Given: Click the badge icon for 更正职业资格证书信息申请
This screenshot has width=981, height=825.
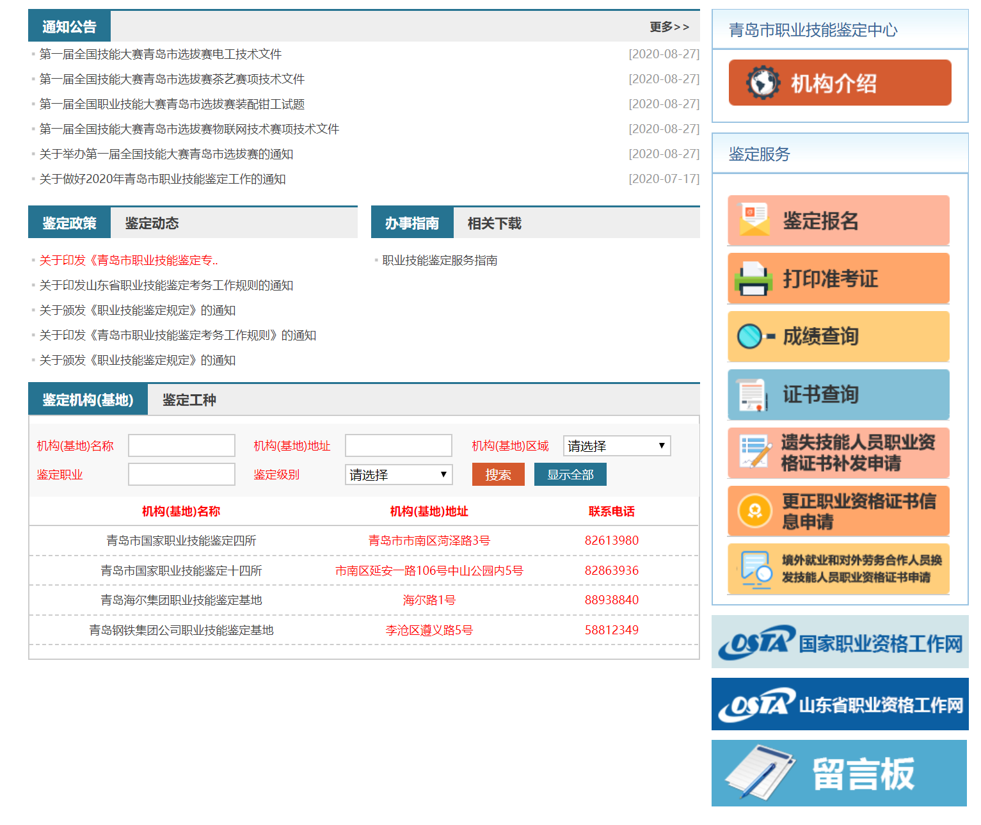Looking at the screenshot, I should (x=754, y=511).
